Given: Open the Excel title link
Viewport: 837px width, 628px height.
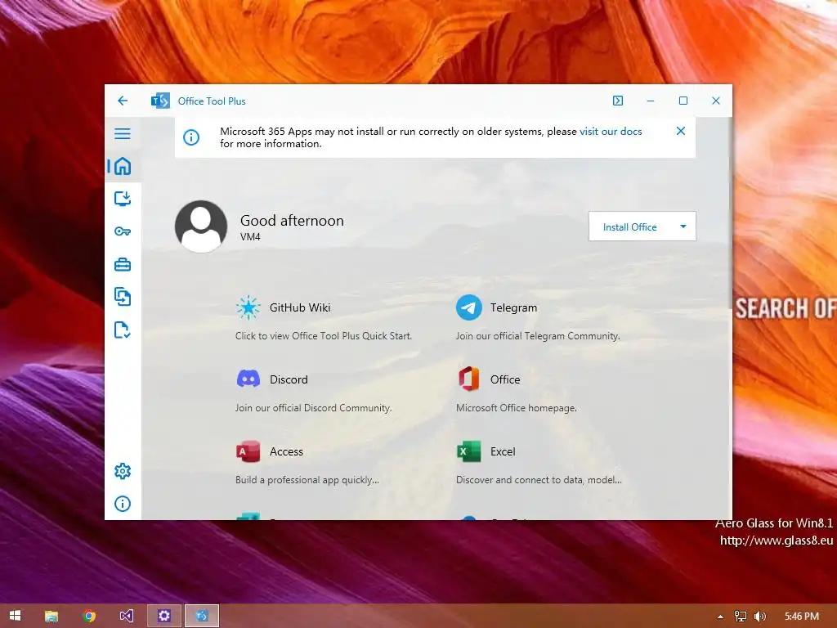Looking at the screenshot, I should [x=503, y=451].
